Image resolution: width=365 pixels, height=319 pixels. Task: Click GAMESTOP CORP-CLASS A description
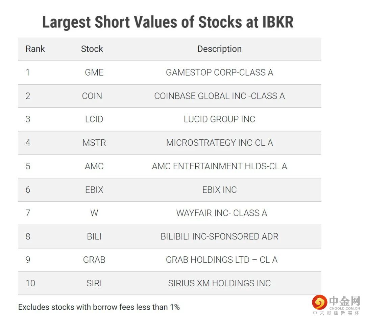[219, 72]
